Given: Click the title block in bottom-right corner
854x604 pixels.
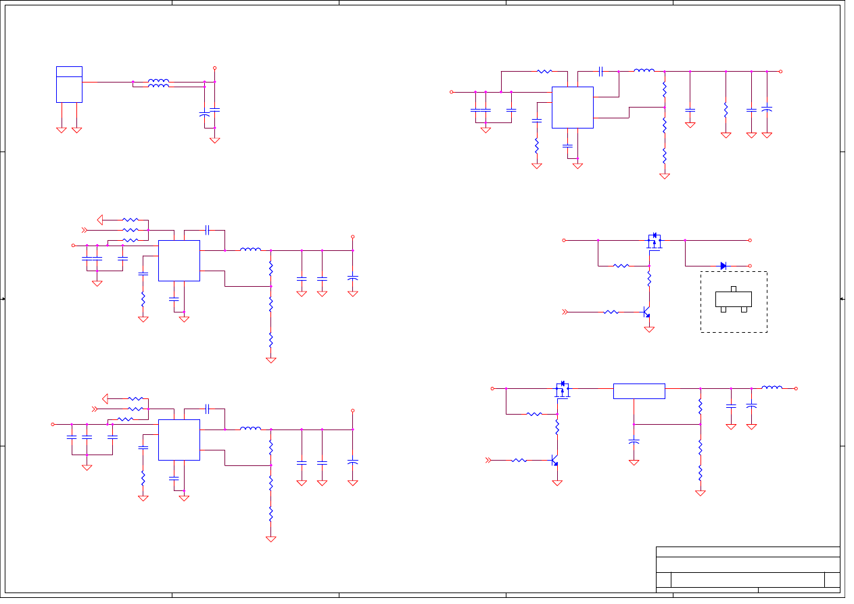Looking at the screenshot, I should 747,570.
